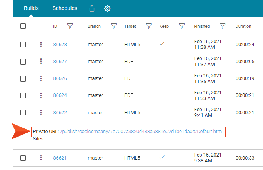Open build ID 86628 link
Image resolution: width=263 pixels, height=170 pixels.
(60, 45)
